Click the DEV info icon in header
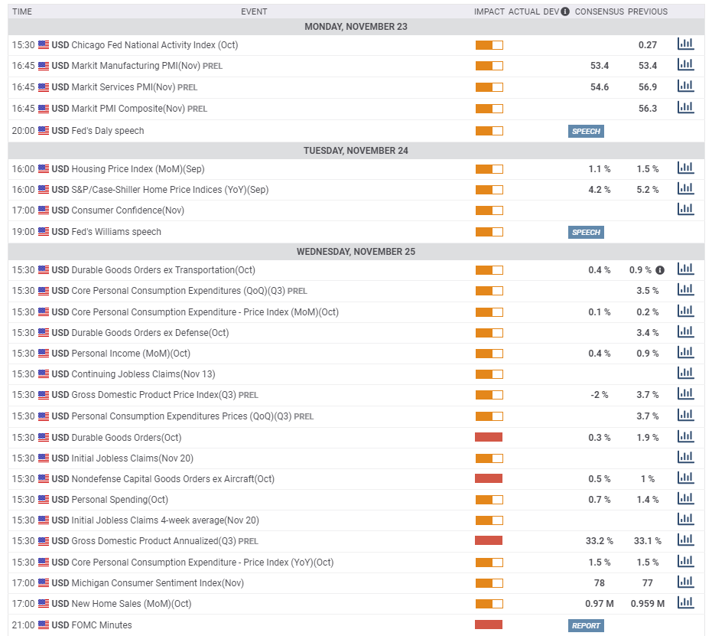 pos(565,11)
